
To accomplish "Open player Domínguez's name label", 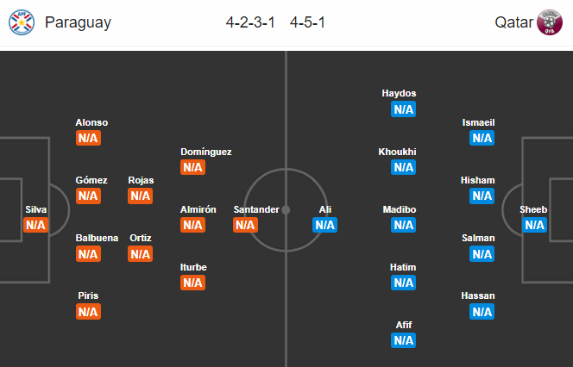I will tap(206, 152).
